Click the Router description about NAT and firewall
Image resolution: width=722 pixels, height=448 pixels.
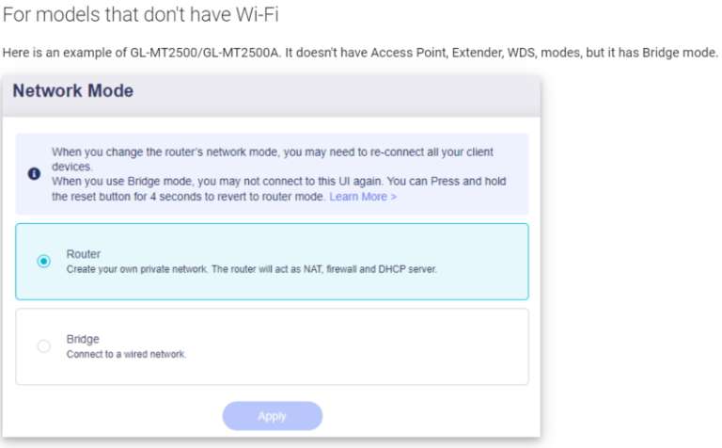pyautogui.click(x=251, y=269)
